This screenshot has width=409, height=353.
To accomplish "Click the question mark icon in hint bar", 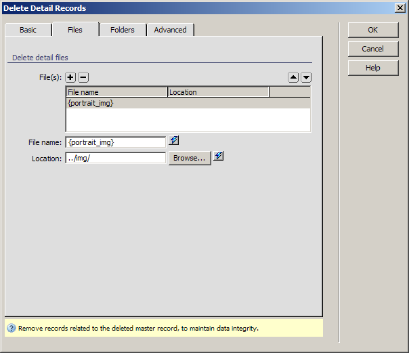I will point(12,329).
